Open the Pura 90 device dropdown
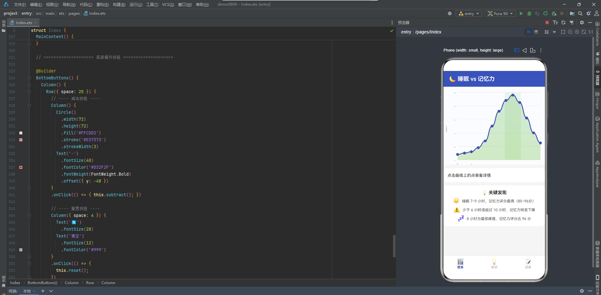 point(500,13)
